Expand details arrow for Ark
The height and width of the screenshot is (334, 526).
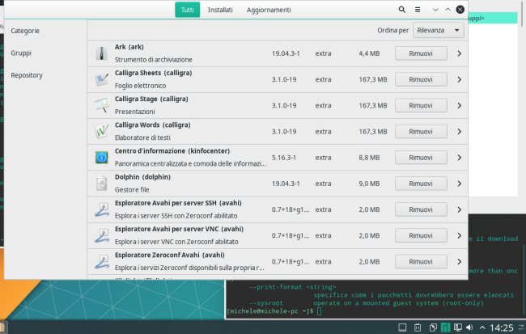click(x=460, y=53)
